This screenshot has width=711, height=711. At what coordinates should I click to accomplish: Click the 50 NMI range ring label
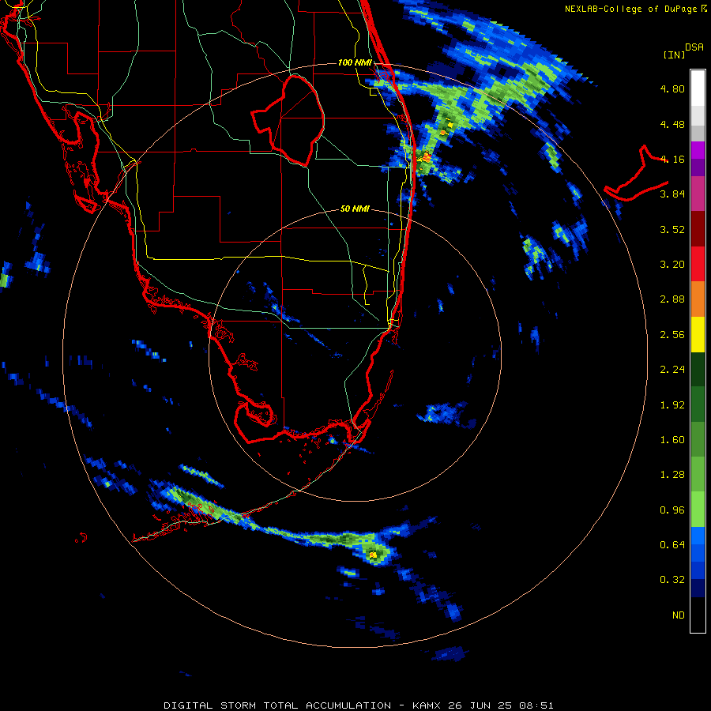[355, 209]
